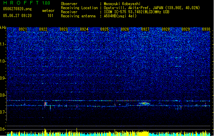The image size is (214, 136).
Task: Click the 0924 time marker
Action: (x=84, y=29)
